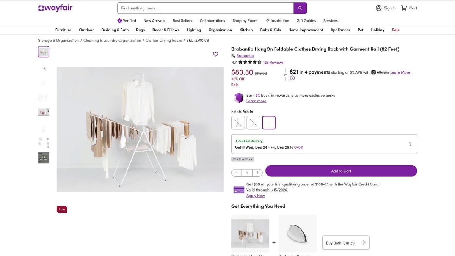Open the Sale category menu

click(x=395, y=30)
